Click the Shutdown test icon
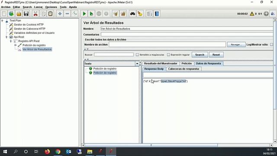Screen dimensions: 277x156 pyautogui.click(x=106, y=13)
